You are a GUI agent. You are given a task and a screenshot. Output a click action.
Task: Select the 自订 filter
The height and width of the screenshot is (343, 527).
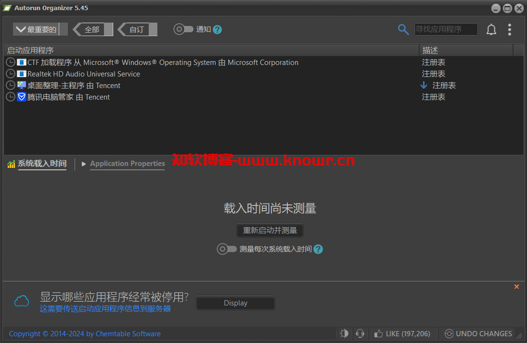click(138, 29)
